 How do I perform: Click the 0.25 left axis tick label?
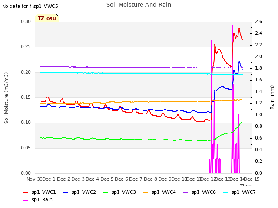[26, 47]
